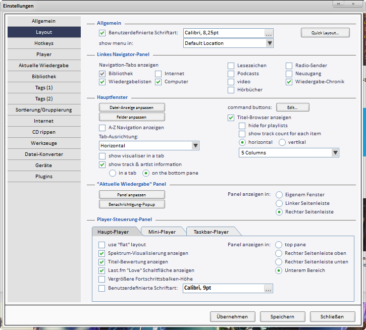Open the Plugins category
This screenshot has height=330, width=366.
click(44, 177)
